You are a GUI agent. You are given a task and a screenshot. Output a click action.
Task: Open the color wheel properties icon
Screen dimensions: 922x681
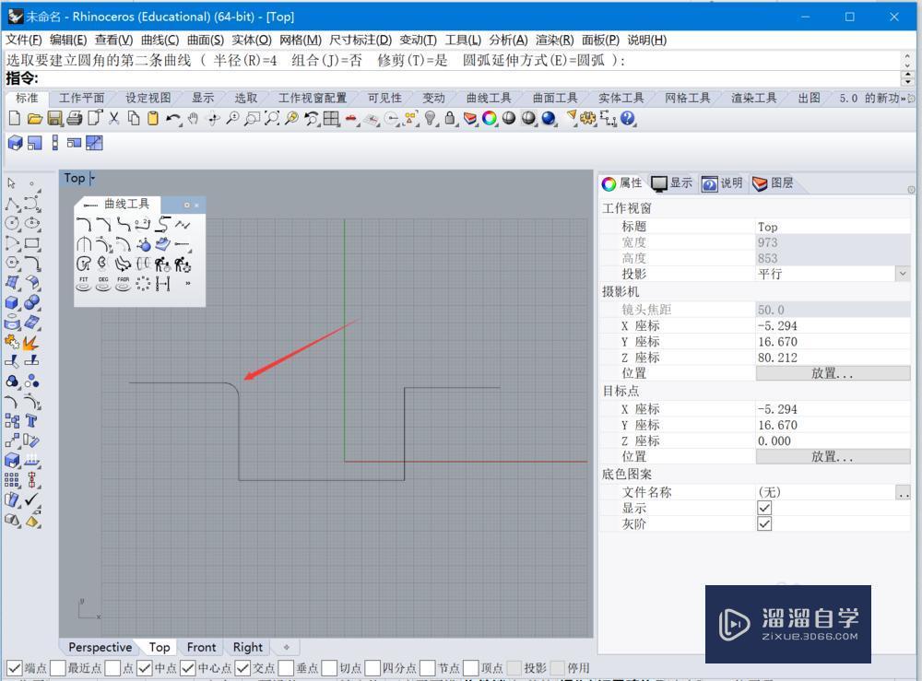click(490, 119)
